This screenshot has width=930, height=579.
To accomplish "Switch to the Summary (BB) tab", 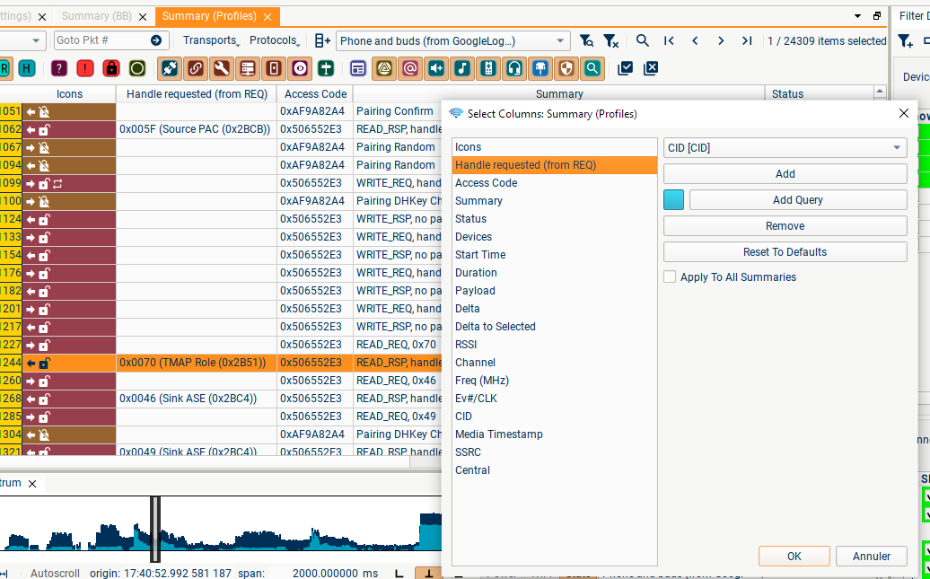I will point(96,16).
